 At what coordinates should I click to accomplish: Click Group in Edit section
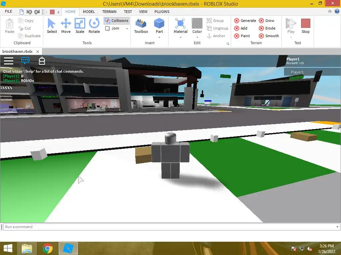(215, 21)
